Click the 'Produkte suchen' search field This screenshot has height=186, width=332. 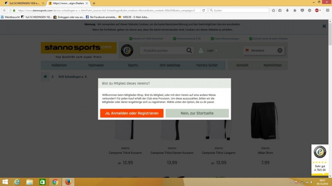(164, 50)
